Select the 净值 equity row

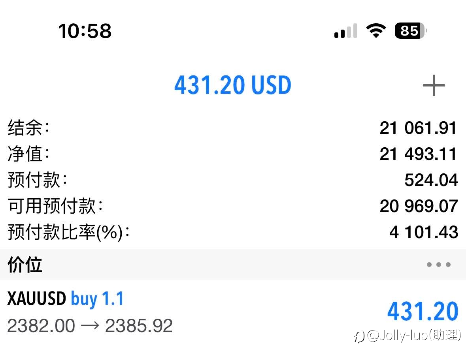[x=233, y=154]
